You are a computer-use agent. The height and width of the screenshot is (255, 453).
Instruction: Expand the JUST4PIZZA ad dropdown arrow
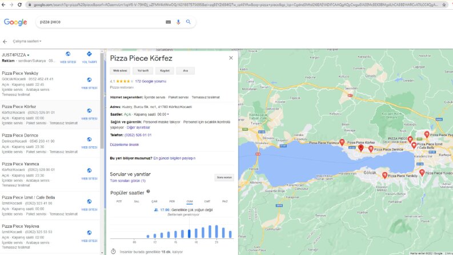29,55
